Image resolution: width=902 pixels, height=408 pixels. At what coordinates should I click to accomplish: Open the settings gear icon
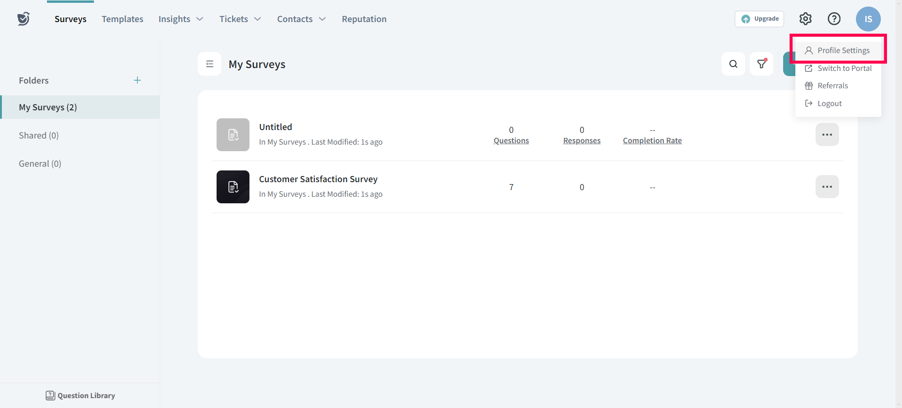click(x=805, y=19)
